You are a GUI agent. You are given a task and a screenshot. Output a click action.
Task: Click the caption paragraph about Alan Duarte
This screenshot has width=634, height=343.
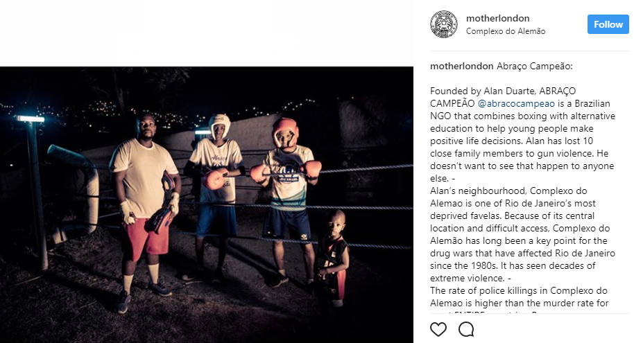pyautogui.click(x=522, y=134)
